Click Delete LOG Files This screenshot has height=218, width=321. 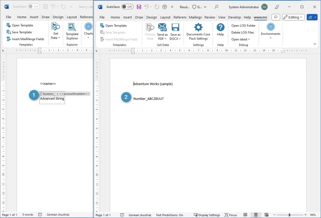click(243, 32)
